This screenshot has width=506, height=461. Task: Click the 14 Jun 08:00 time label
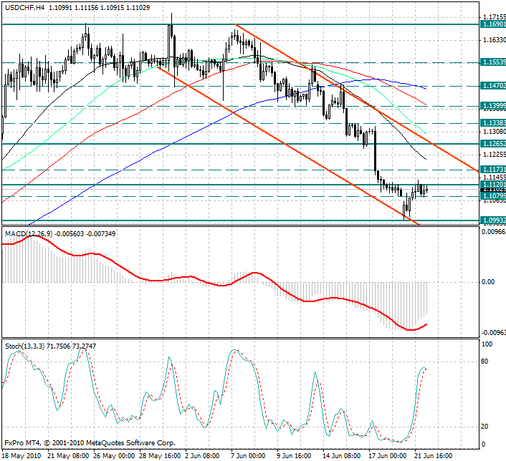pyautogui.click(x=341, y=456)
